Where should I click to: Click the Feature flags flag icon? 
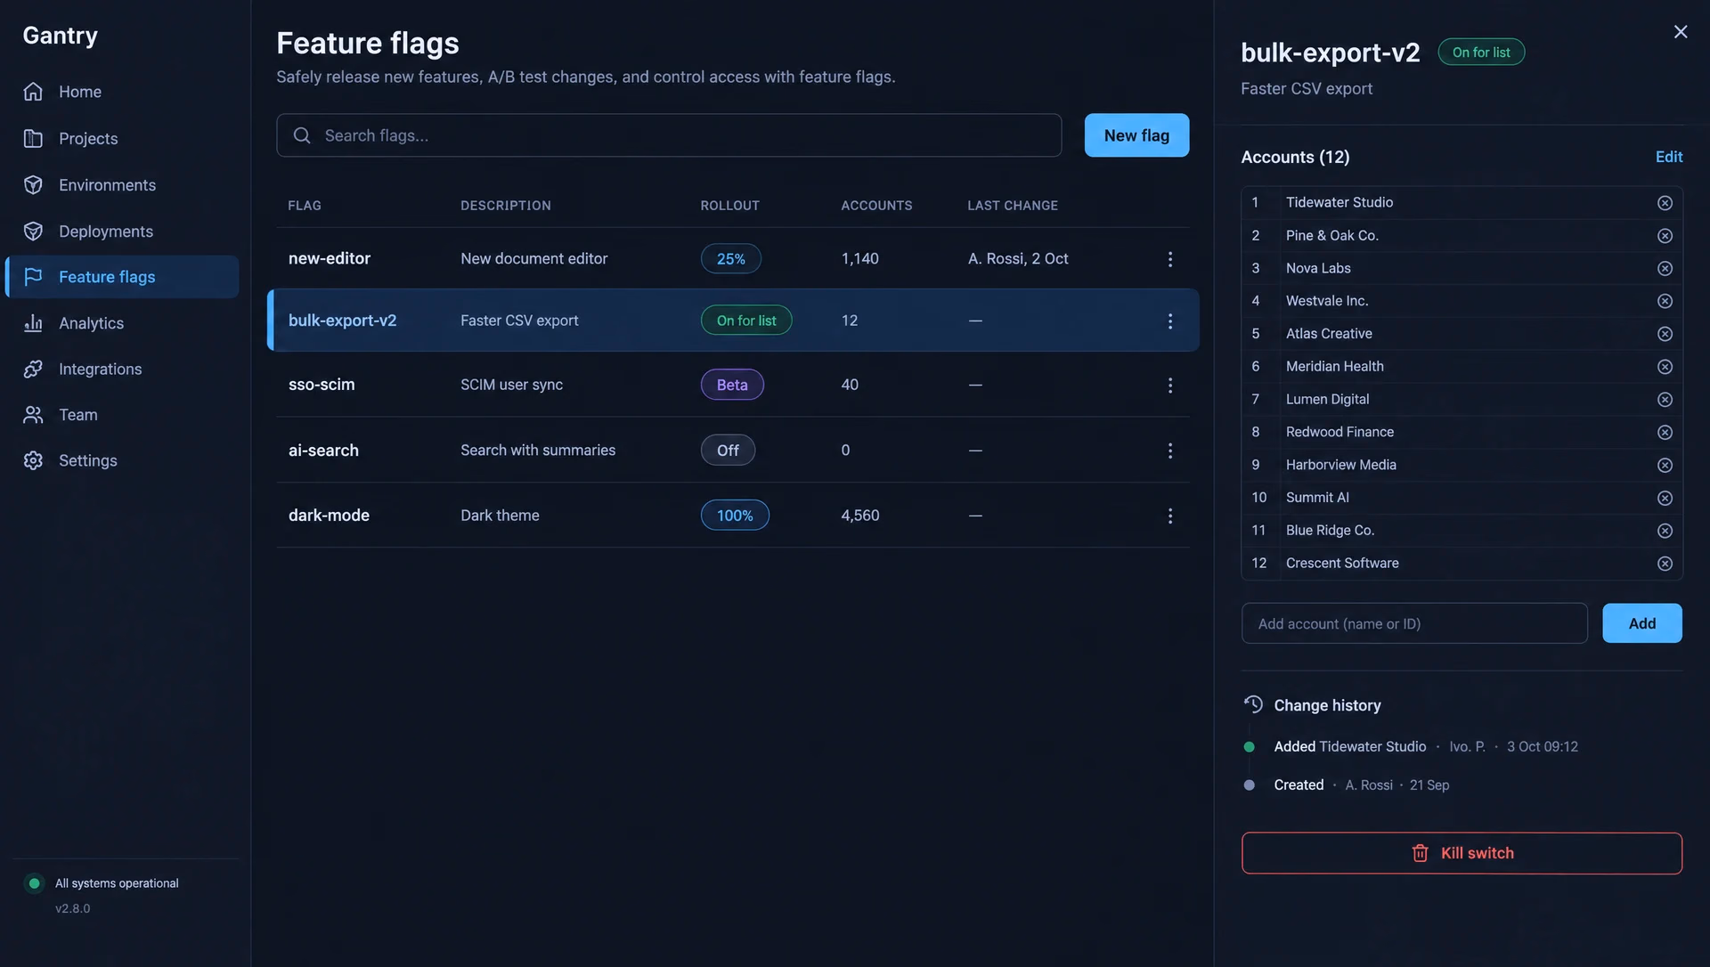click(33, 277)
